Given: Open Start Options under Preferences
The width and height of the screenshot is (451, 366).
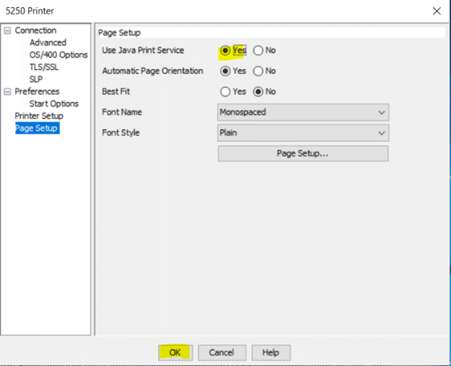Looking at the screenshot, I should [53, 104].
